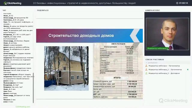192x108 pixels.
Task: Click the webinar title in the top bar
Action: pyautogui.click(x=84, y=3)
